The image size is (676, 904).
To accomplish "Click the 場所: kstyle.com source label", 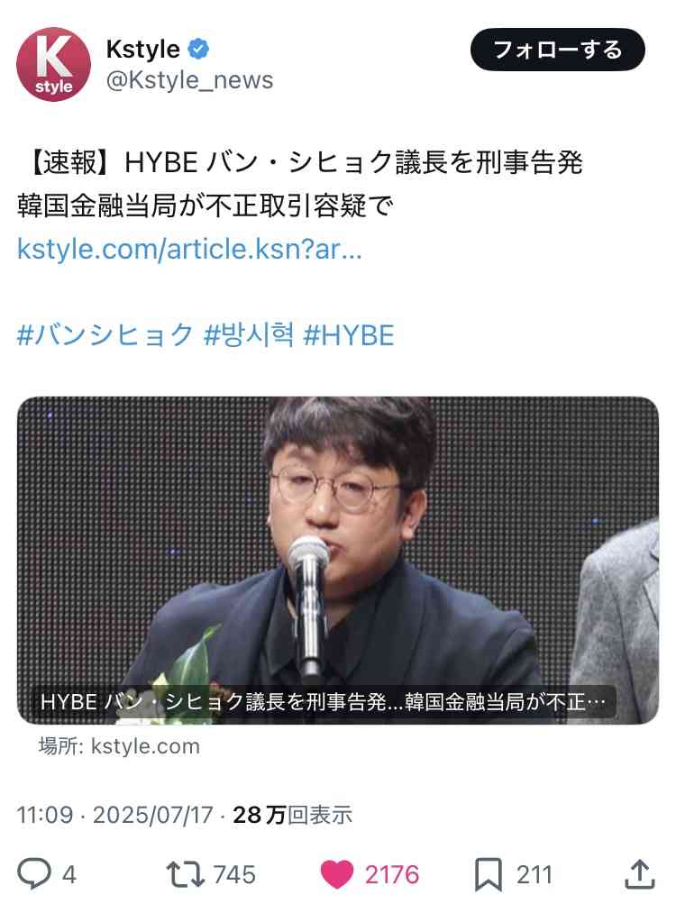I will point(119,746).
